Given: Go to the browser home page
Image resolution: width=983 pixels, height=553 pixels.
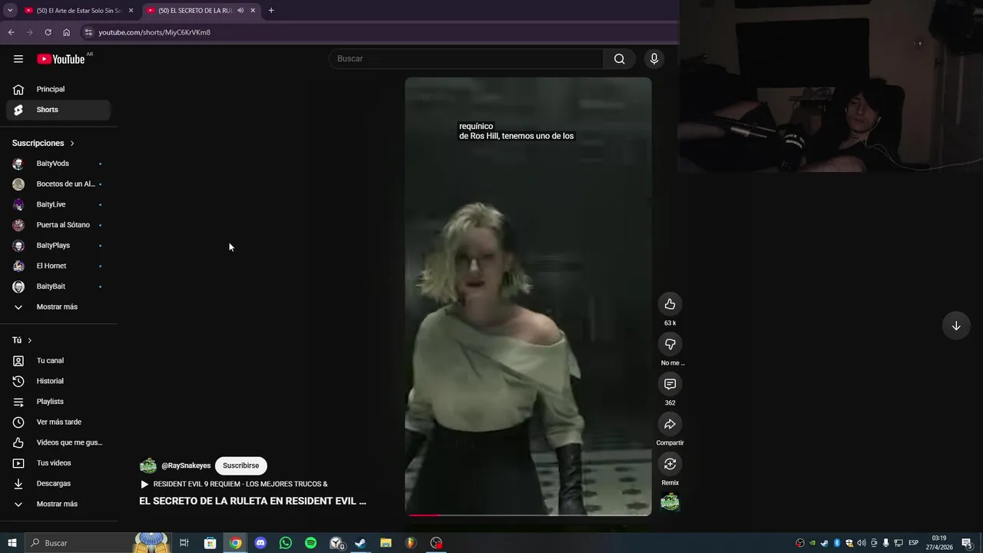Looking at the screenshot, I should pos(66,32).
